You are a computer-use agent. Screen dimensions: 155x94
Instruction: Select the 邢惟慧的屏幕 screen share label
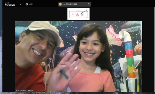(x=72, y=4)
